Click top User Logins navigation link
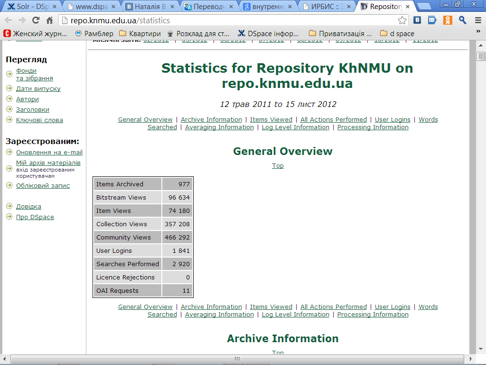 393,120
